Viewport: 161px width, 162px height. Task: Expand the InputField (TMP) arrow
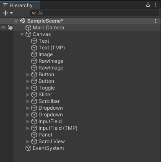pos(28,128)
